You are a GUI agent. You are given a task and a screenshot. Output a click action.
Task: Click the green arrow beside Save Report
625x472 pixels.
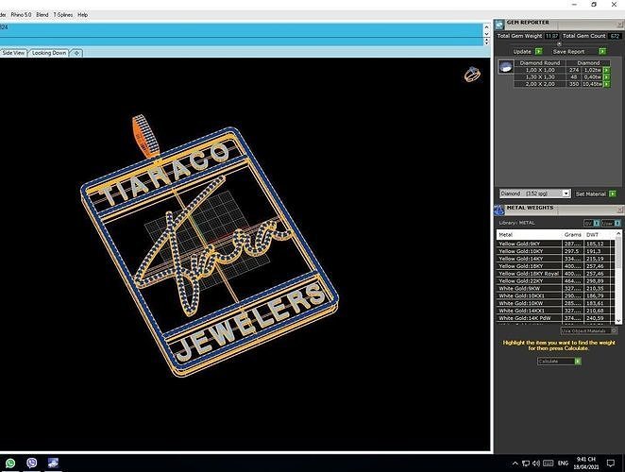point(602,51)
